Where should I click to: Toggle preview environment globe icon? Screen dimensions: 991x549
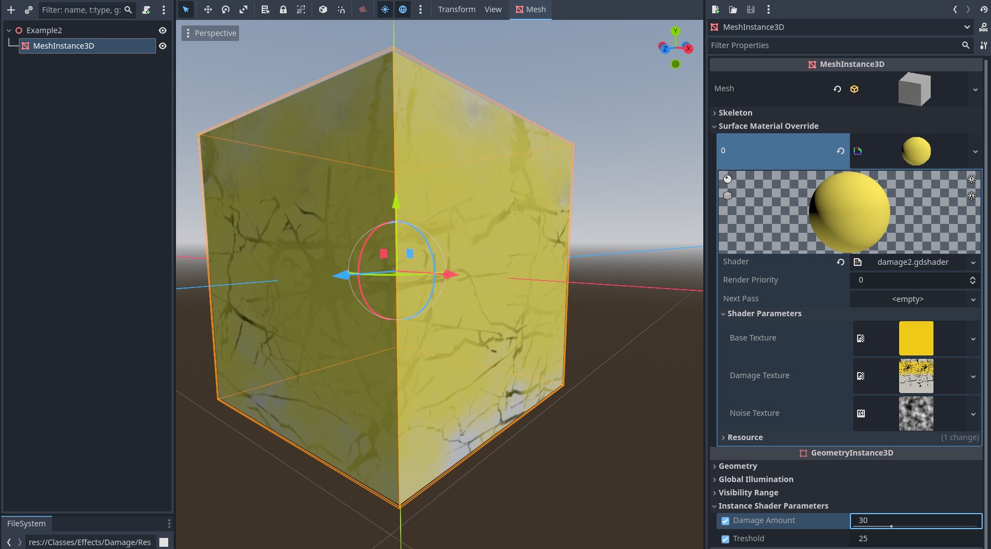[403, 9]
